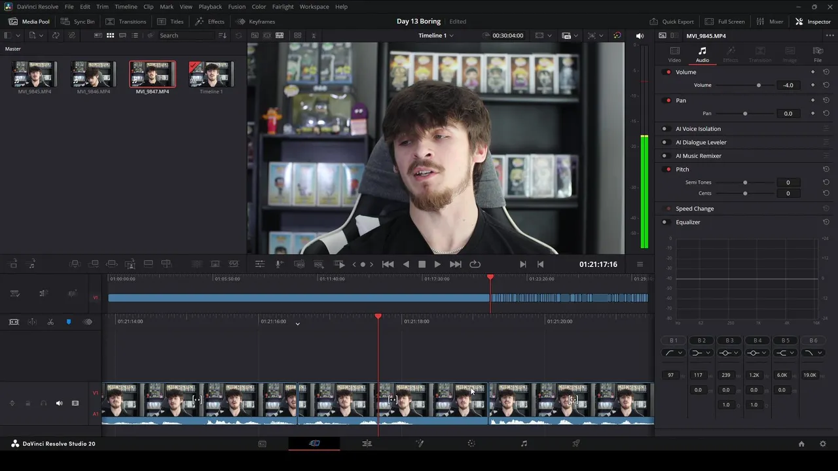Add a blue marker to timeline
The image size is (838, 471).
[x=69, y=322]
